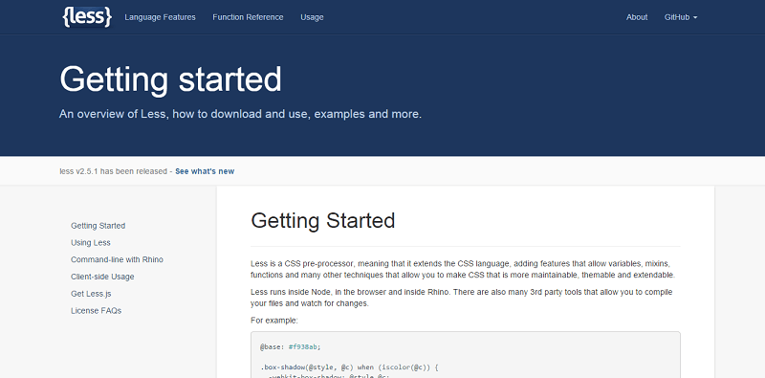The width and height of the screenshot is (765, 378).
Task: Click the {less} logo in the navbar
Action: click(87, 17)
